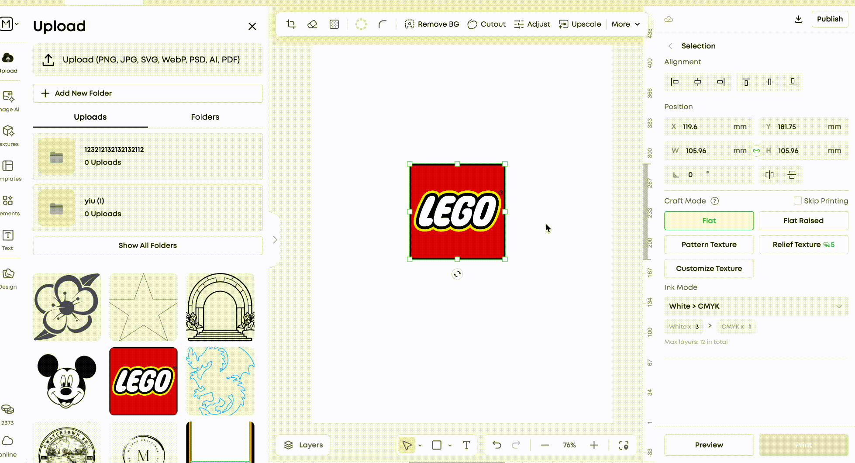Click the Craft Mode help icon
The image size is (855, 463).
pyautogui.click(x=715, y=201)
